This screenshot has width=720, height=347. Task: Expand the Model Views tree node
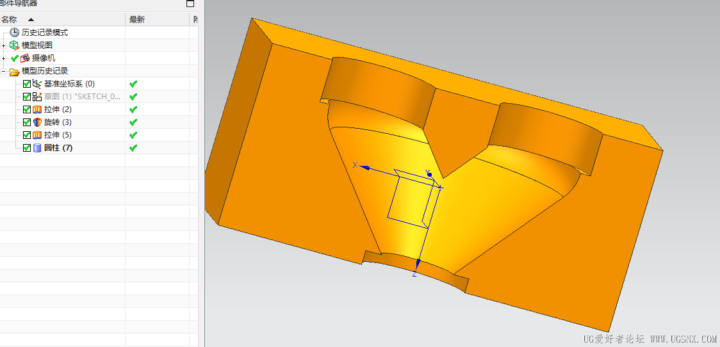tap(4, 45)
